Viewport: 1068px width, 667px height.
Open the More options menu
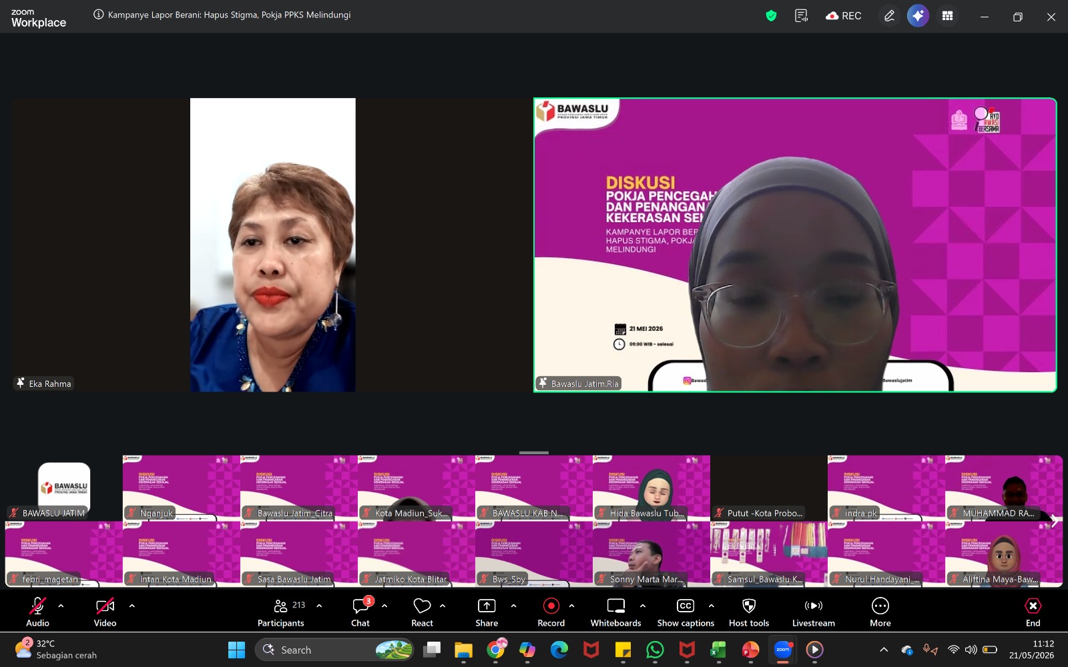pyautogui.click(x=880, y=612)
